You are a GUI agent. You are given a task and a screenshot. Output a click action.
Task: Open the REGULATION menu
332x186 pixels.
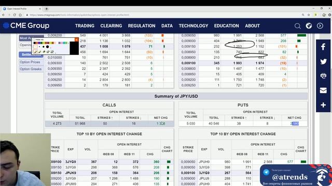coord(142,26)
